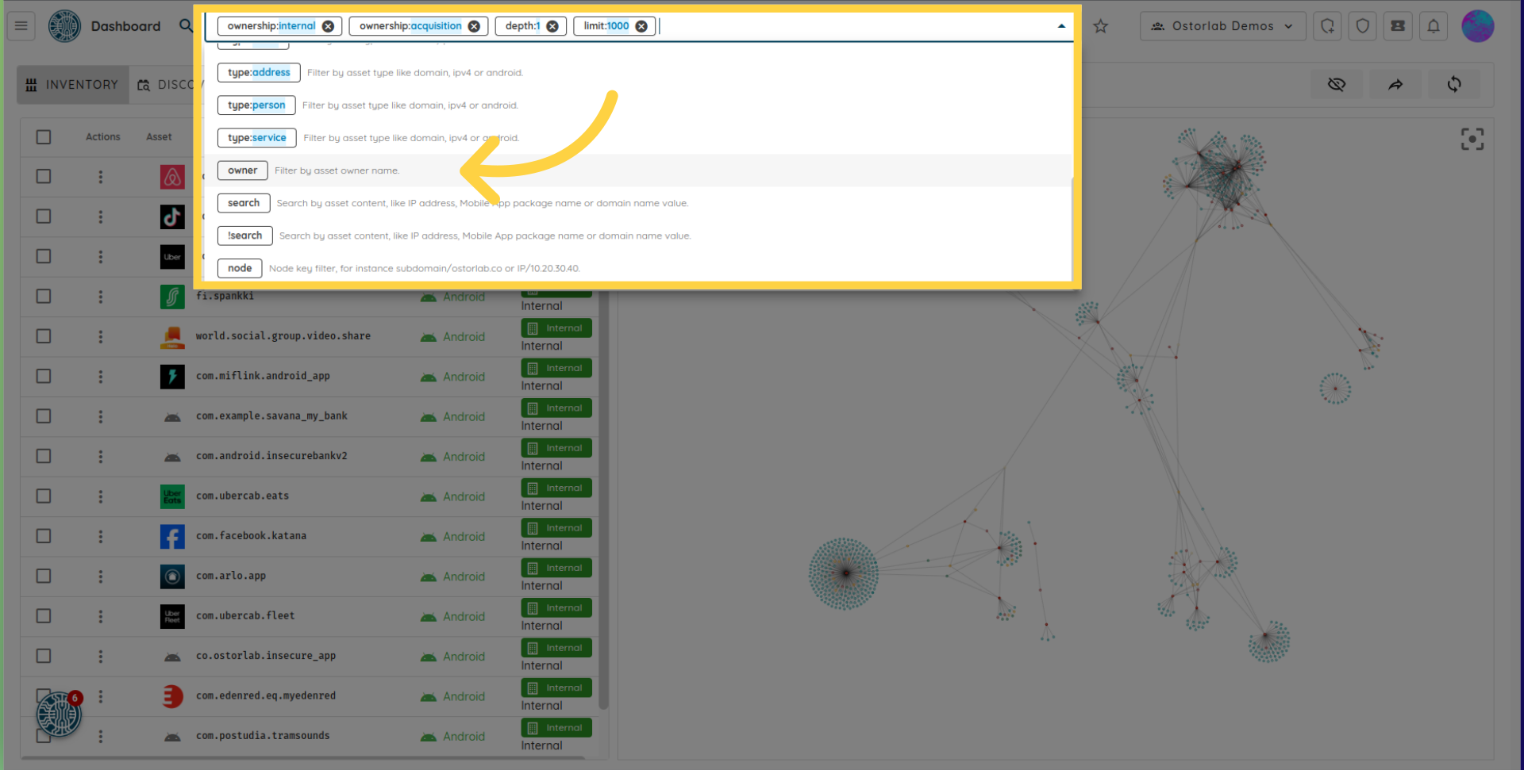This screenshot has height=770, width=1524.
Task: Remove the ownership:internal filter chip
Action: [328, 26]
